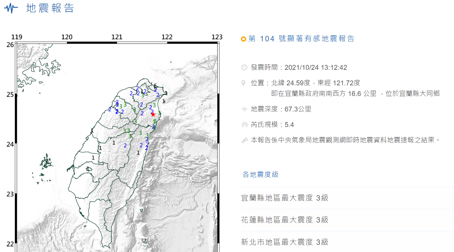Click the seismic wave icon beside 地震深度

pyautogui.click(x=245, y=109)
